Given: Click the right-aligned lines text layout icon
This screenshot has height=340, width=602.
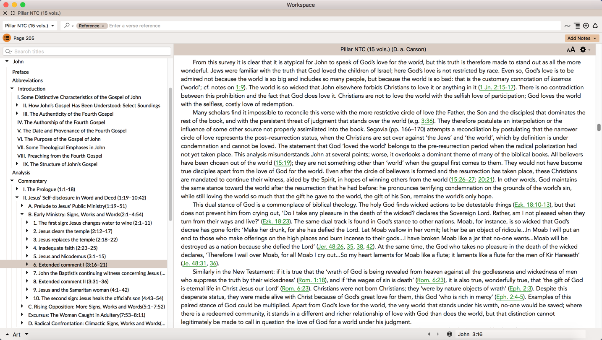Looking at the screenshot, I should coord(577,26).
